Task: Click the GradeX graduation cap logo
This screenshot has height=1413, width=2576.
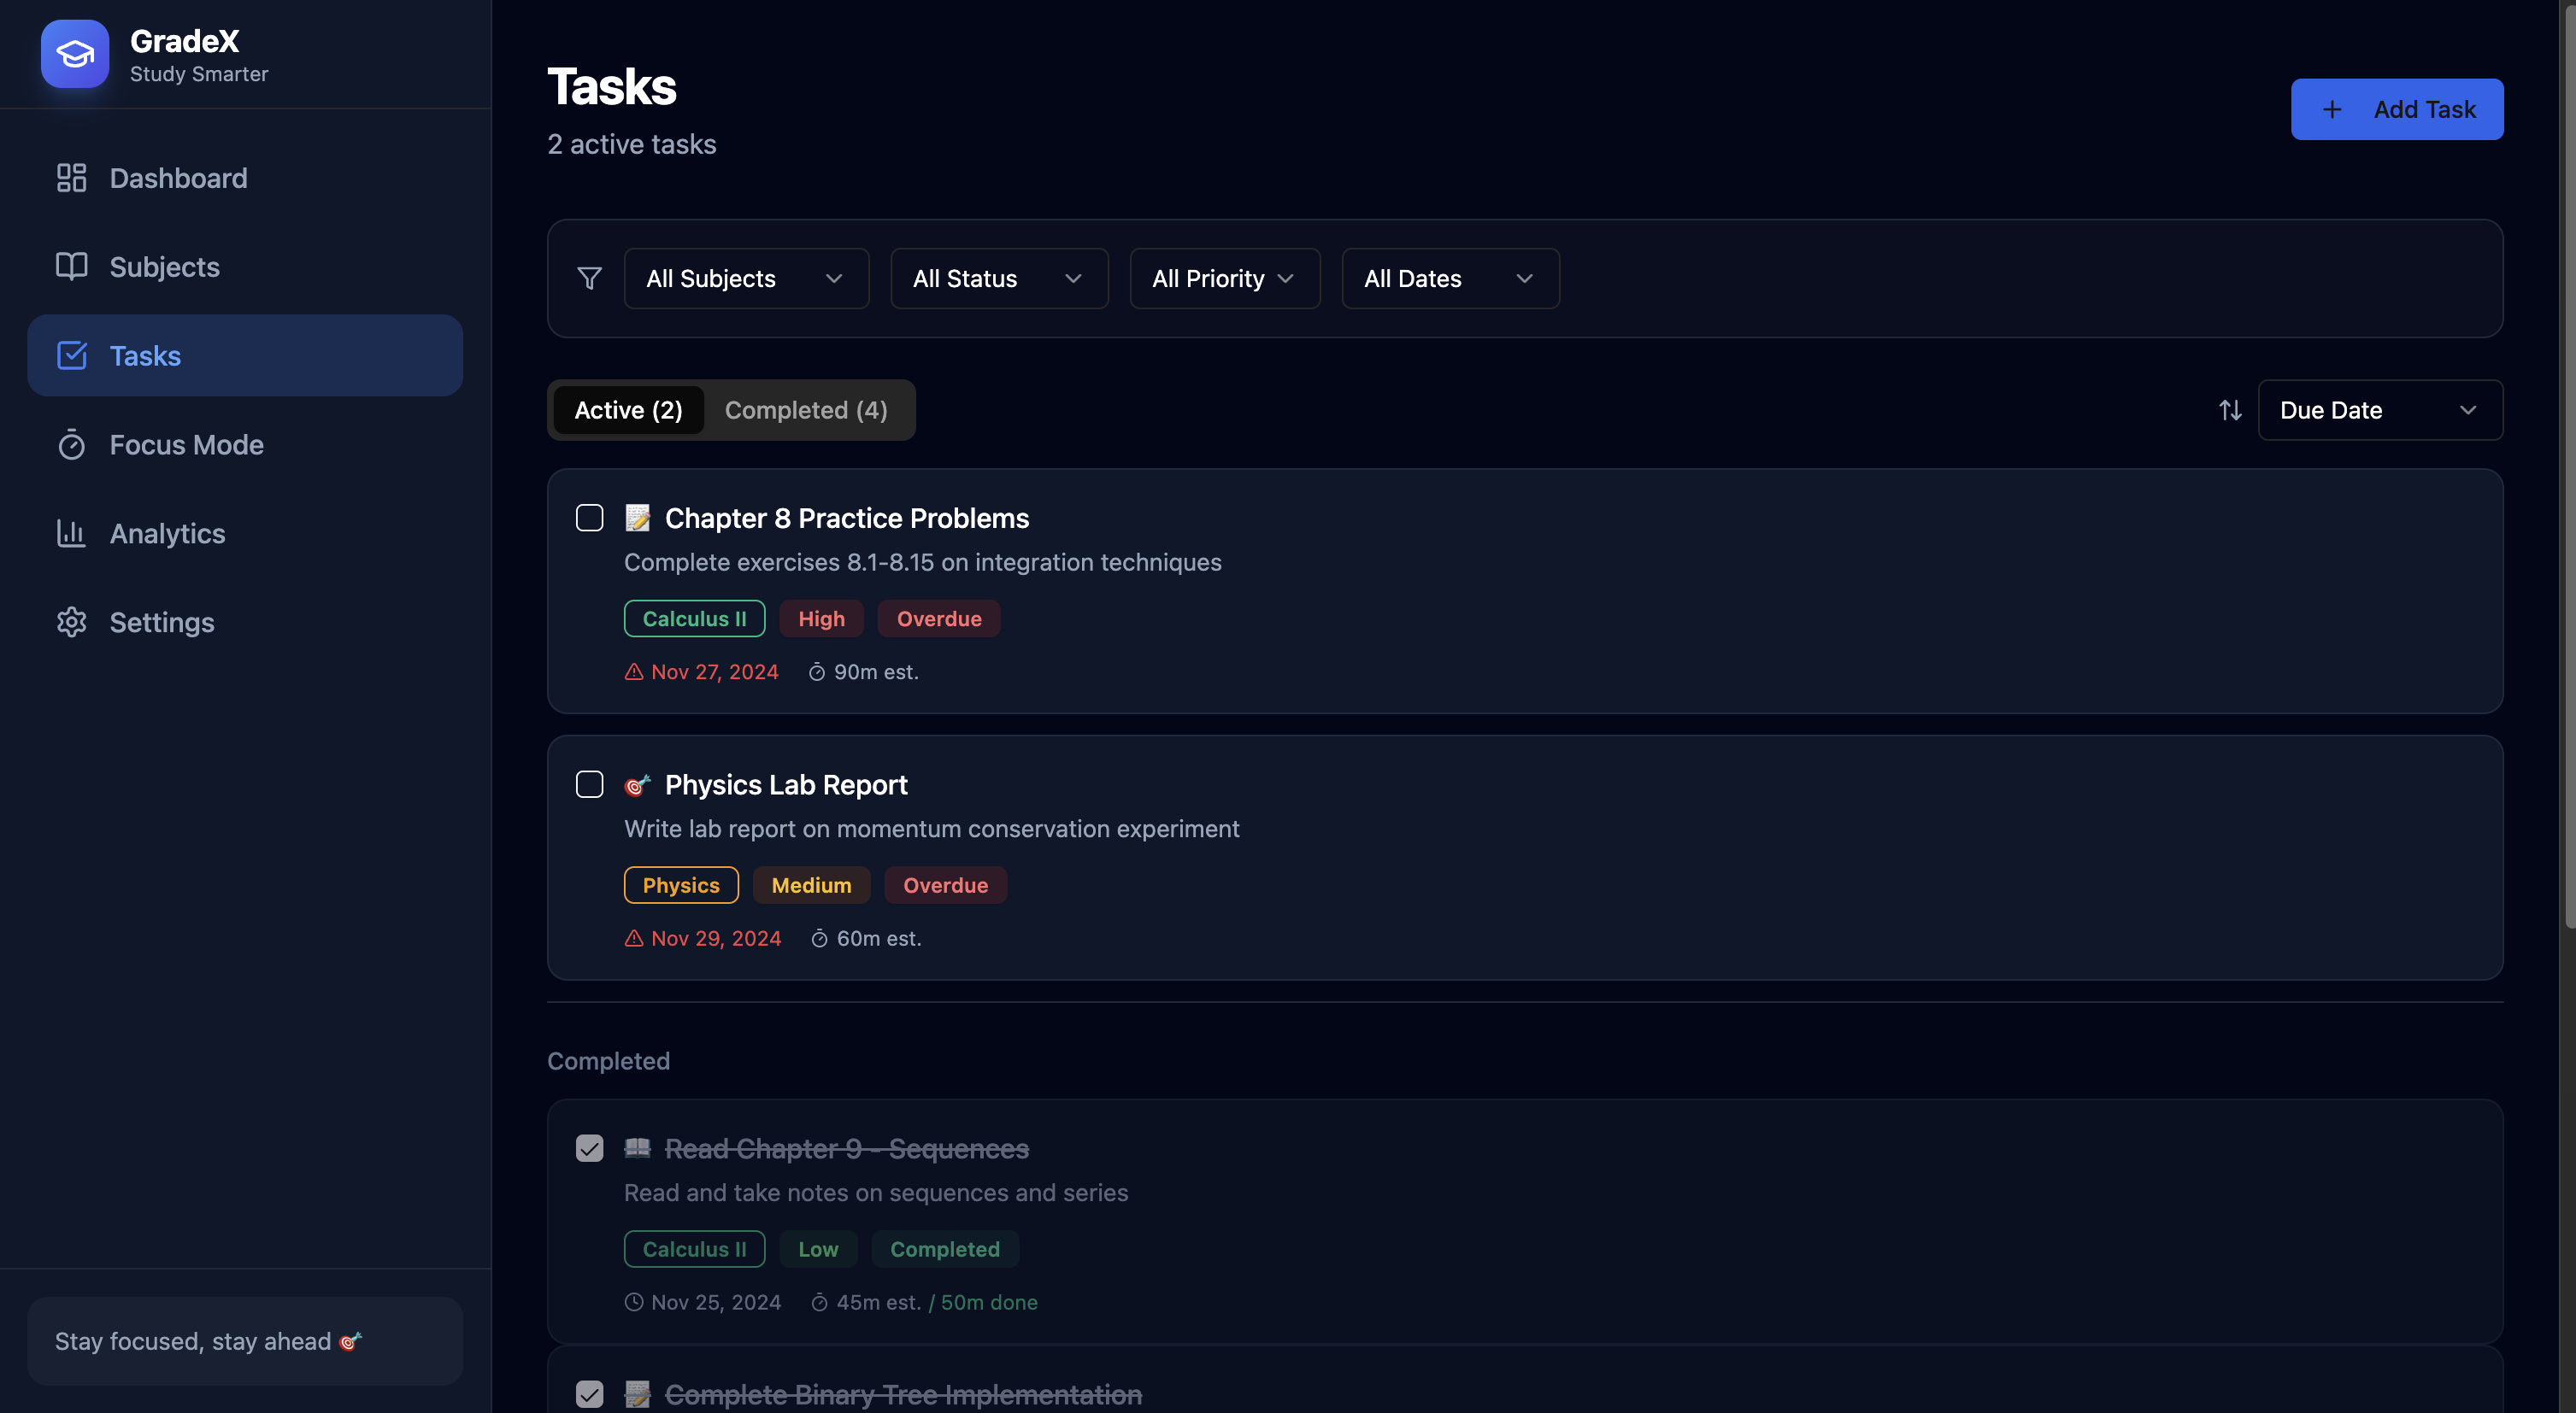Action: (x=75, y=54)
